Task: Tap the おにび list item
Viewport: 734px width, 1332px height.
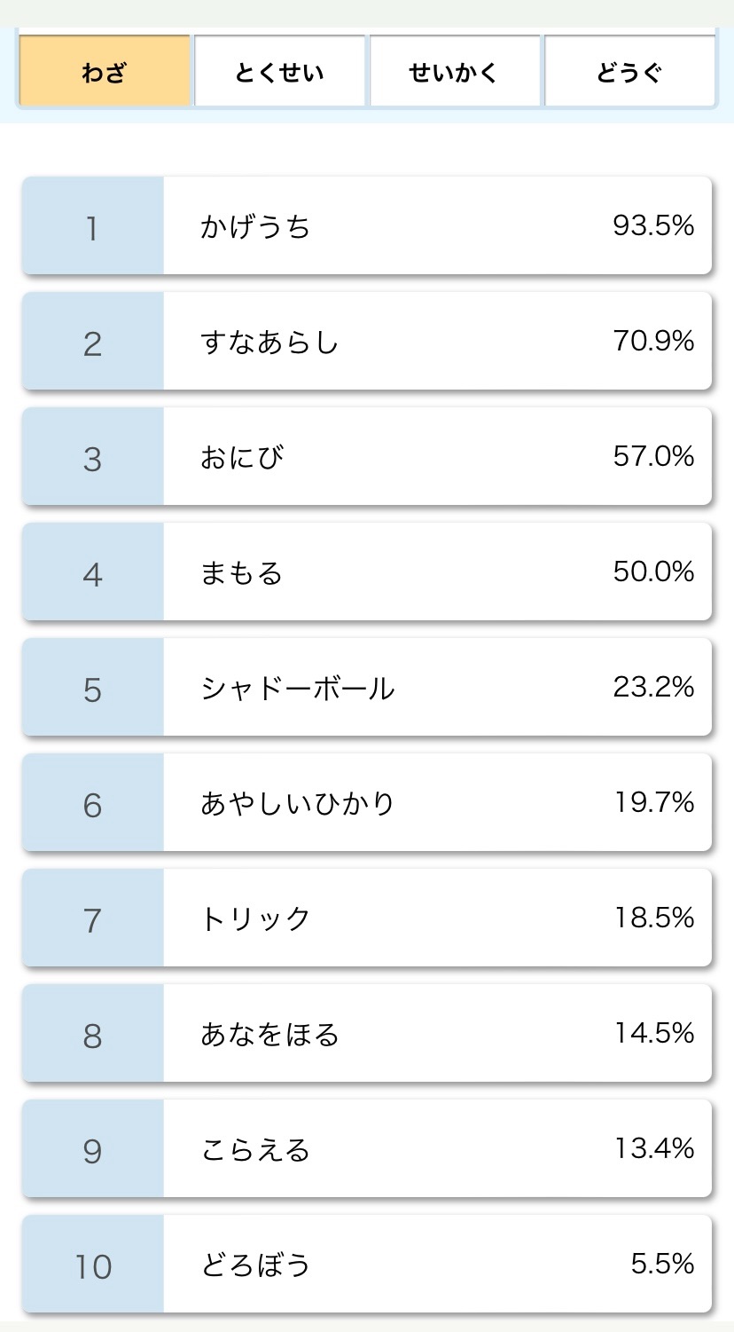Action: point(367,456)
